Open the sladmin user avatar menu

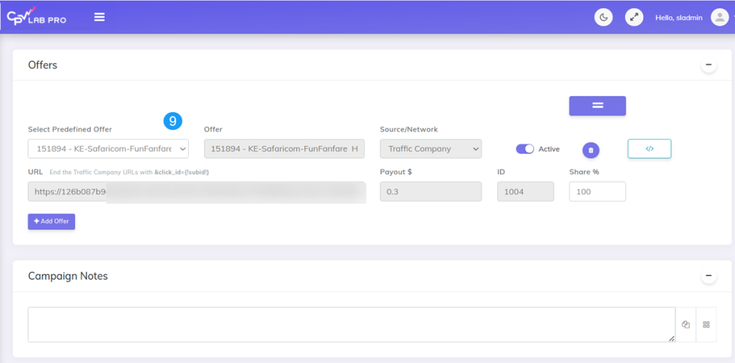(x=719, y=17)
